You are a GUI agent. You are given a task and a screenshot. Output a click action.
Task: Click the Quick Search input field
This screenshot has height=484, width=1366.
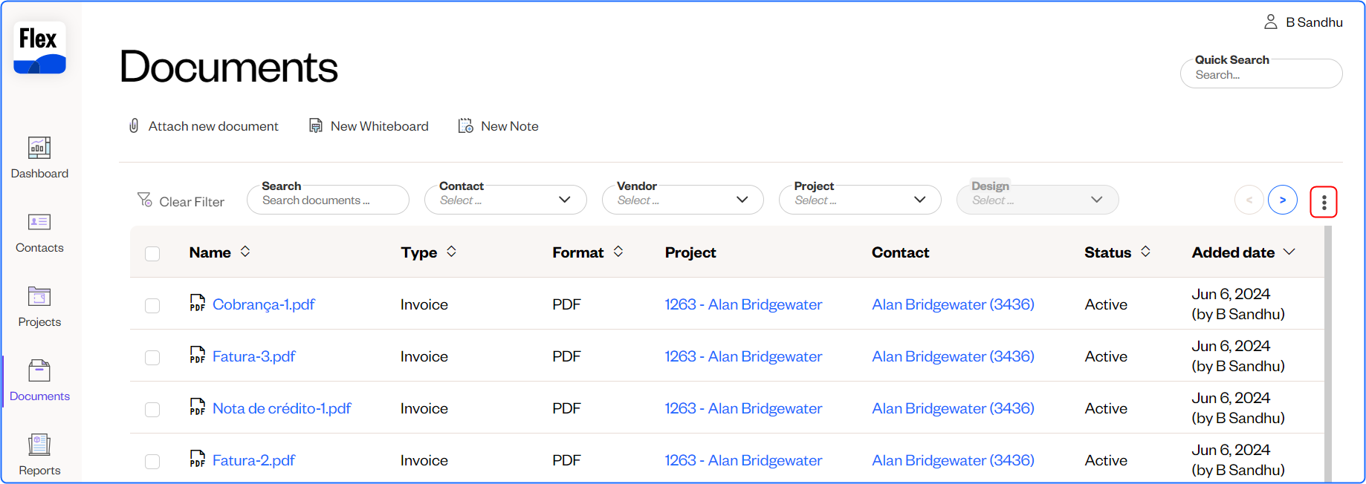(x=1260, y=75)
